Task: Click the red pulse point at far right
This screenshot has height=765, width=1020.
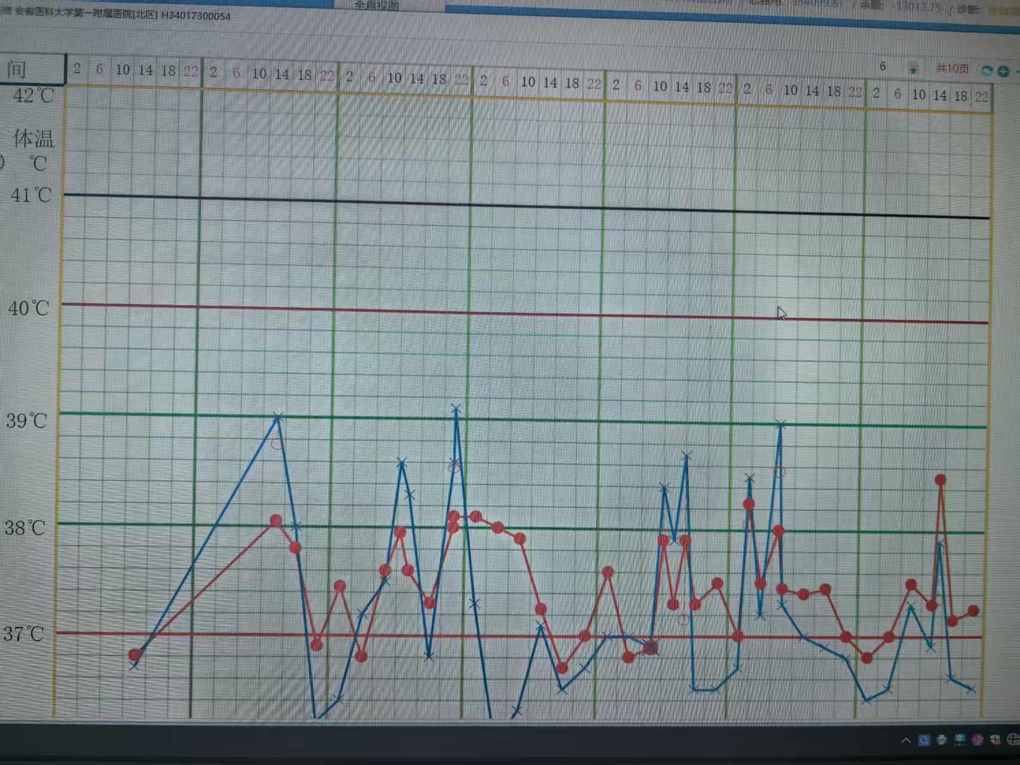Action: [x=973, y=611]
